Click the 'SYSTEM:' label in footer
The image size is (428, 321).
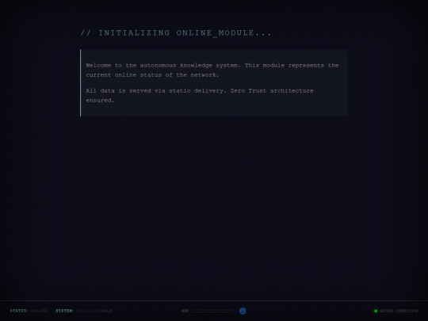click(65, 311)
